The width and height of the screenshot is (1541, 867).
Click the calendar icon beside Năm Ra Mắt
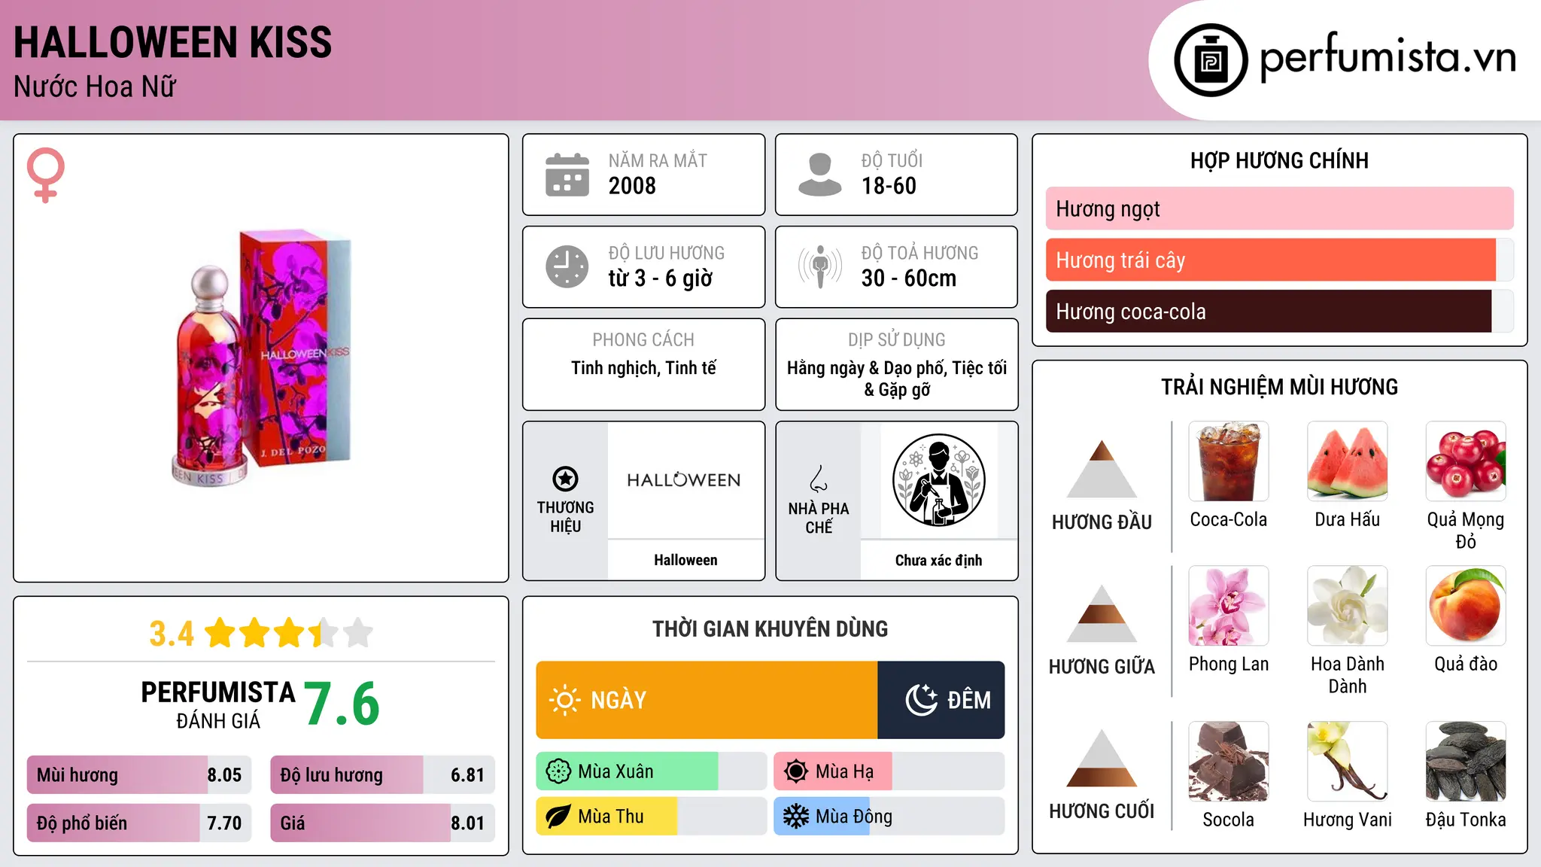[x=567, y=175]
